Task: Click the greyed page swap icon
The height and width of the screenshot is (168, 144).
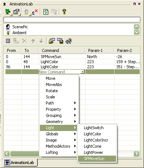Action: (54, 12)
